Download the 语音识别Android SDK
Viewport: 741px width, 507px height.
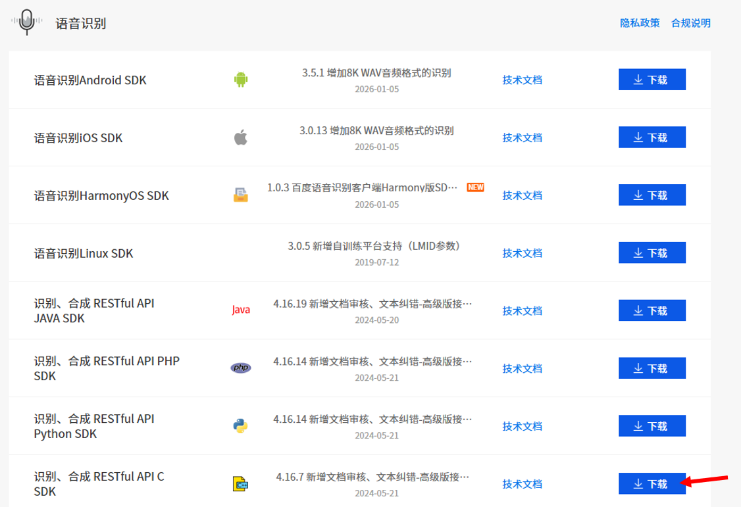[652, 80]
